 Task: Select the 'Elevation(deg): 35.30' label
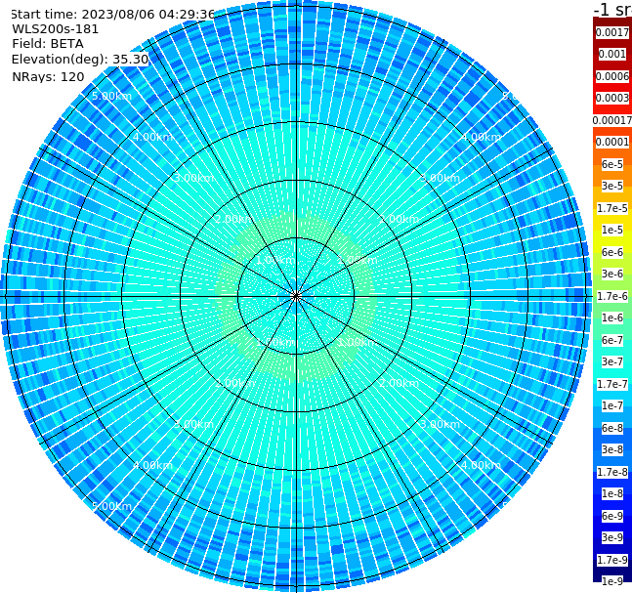coord(80,60)
